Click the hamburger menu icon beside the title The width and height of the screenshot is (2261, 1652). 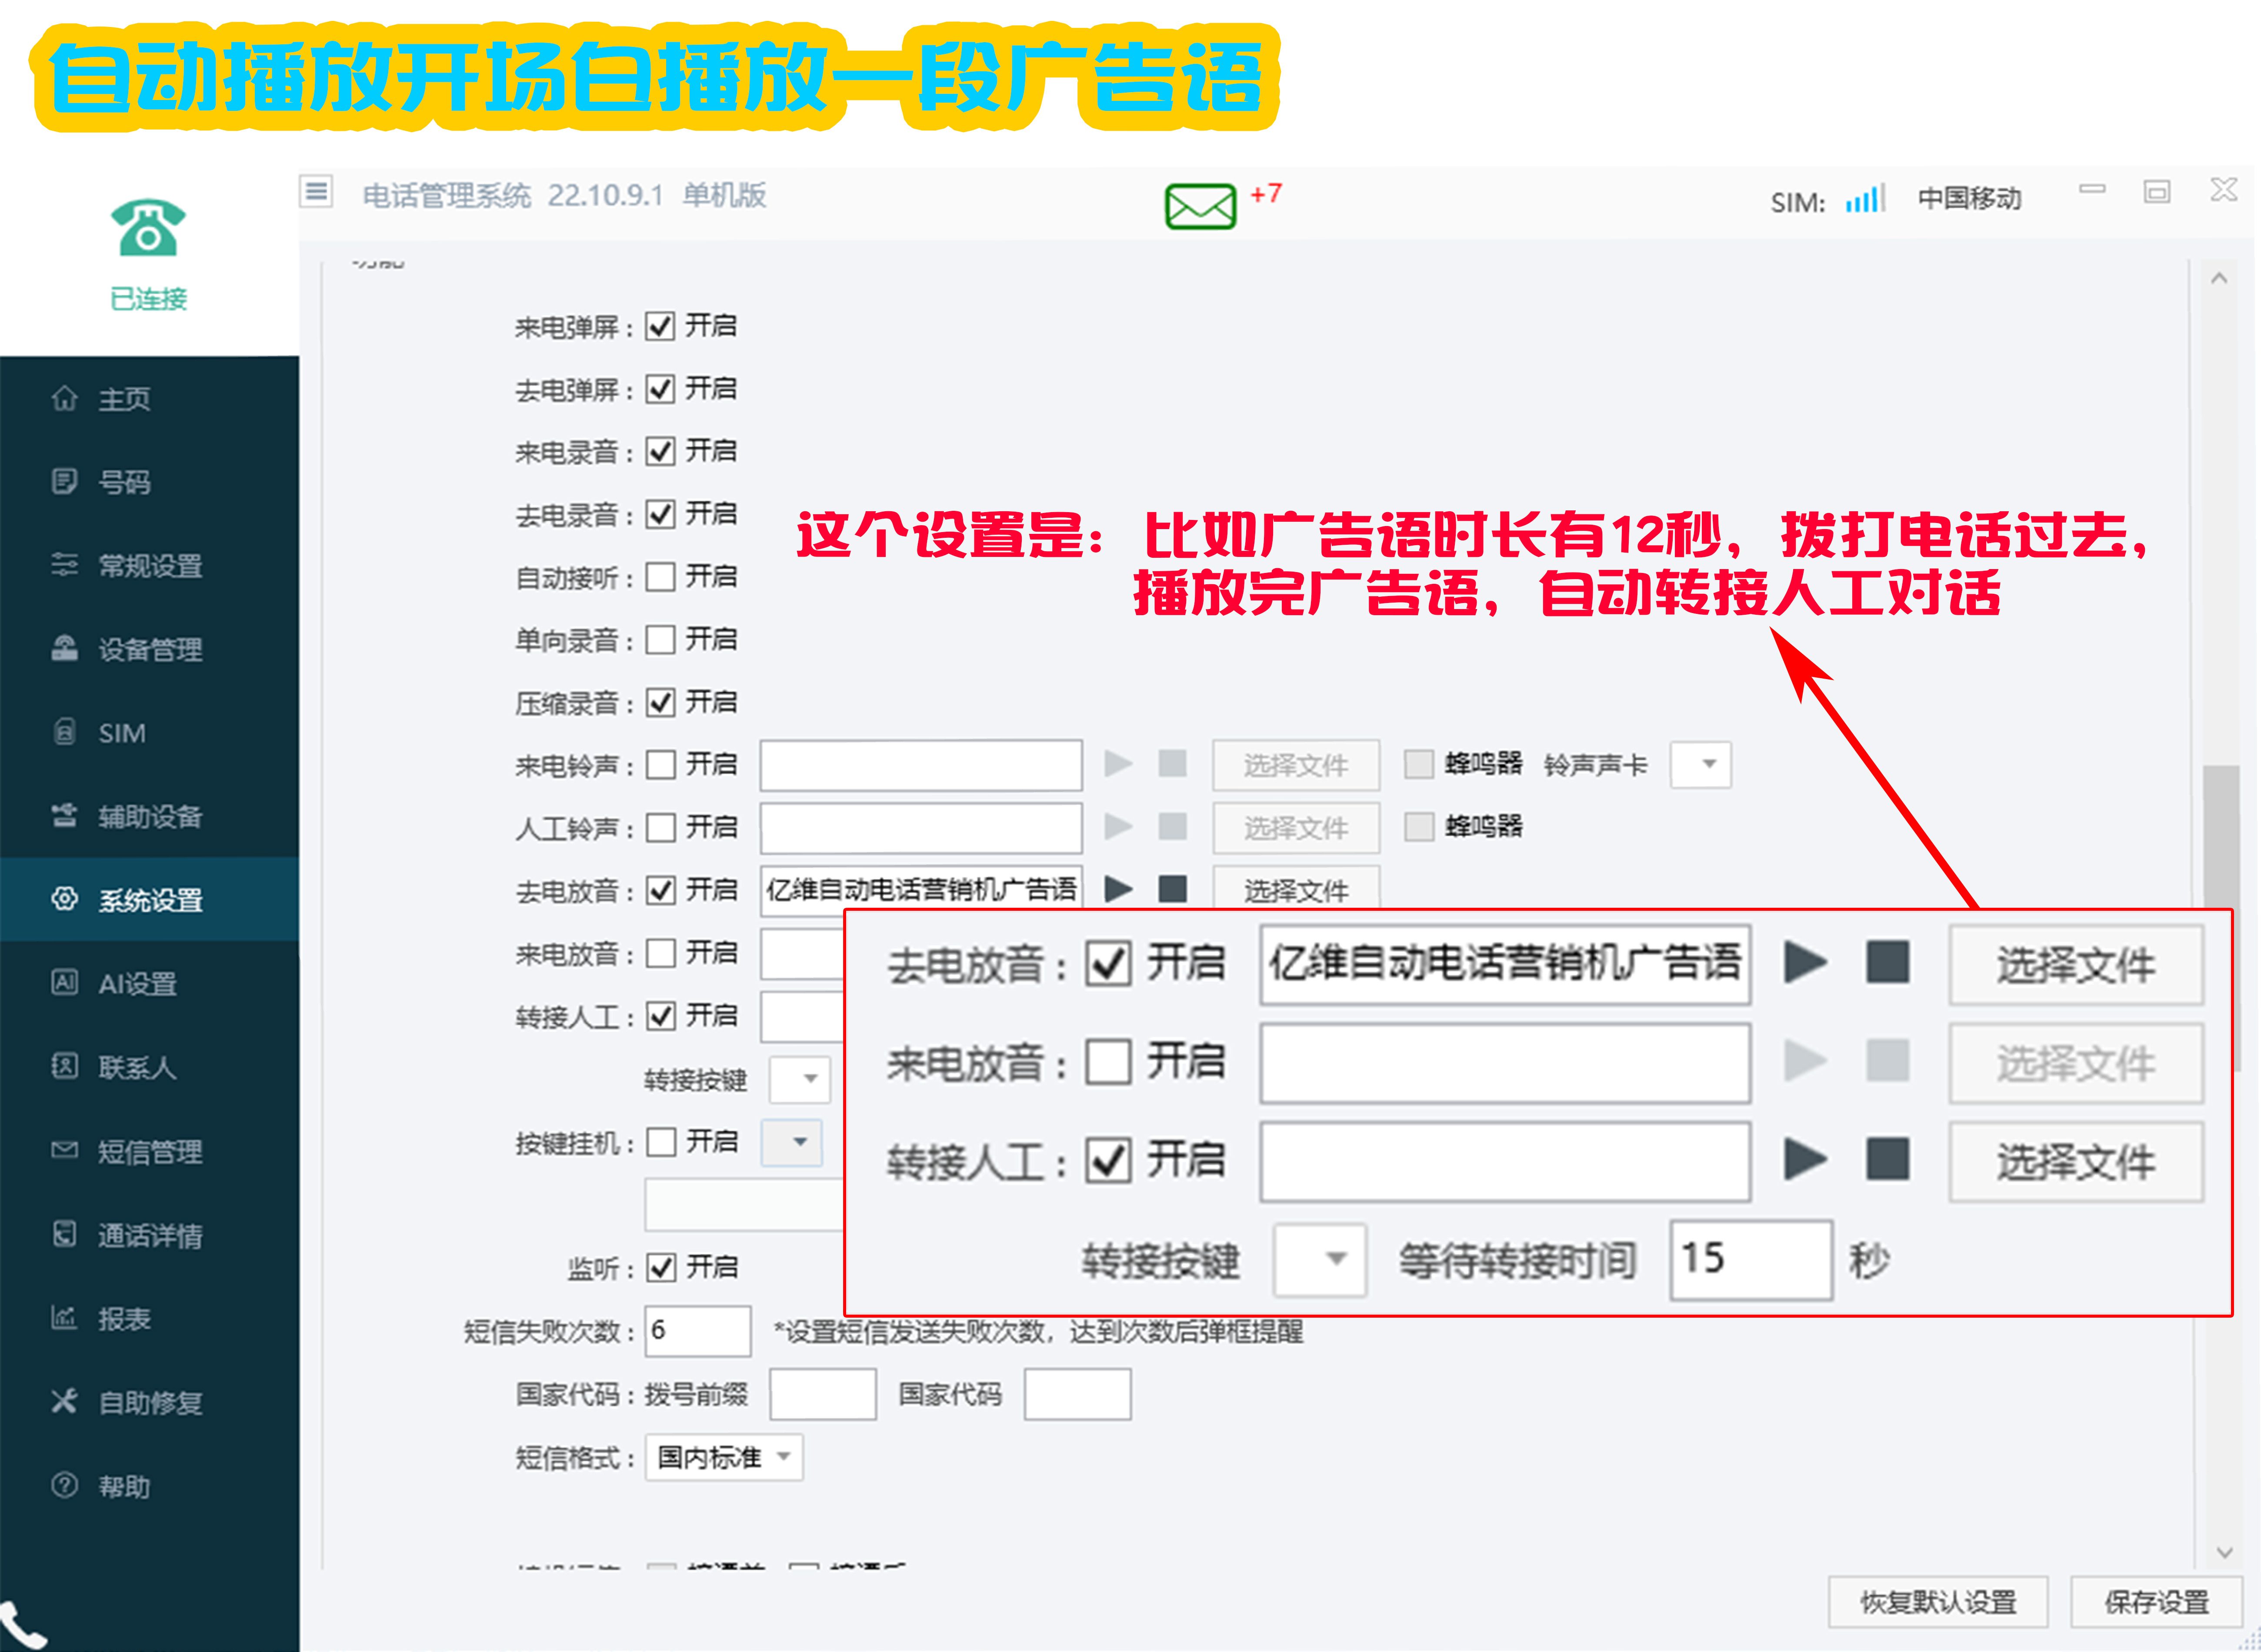(316, 190)
